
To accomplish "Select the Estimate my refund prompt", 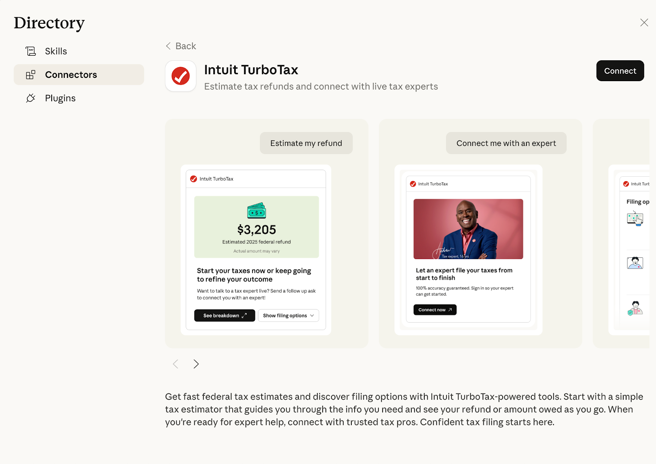I will tap(306, 143).
